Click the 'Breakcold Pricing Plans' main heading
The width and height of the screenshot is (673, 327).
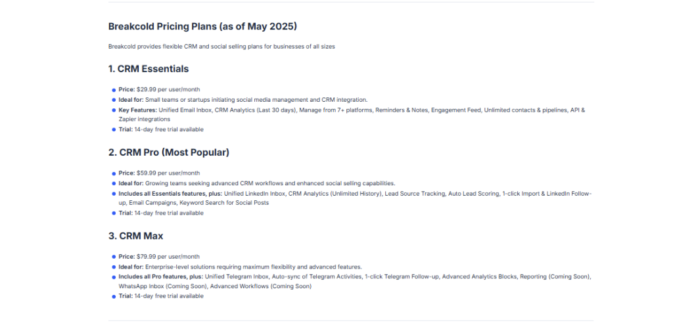(202, 26)
